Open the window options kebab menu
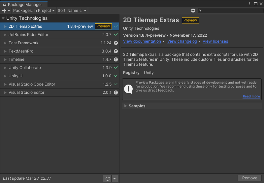This screenshot has width=264, height=183. click(250, 4)
